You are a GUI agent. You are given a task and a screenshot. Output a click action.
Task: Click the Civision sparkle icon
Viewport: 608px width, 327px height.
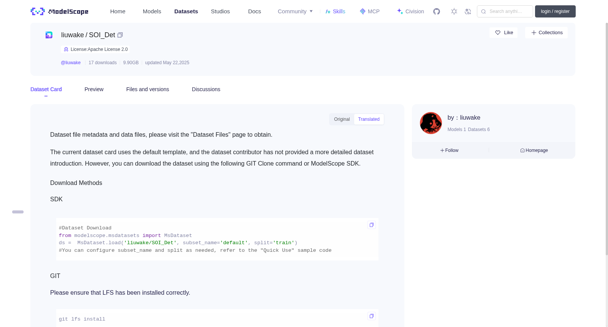pos(400,11)
